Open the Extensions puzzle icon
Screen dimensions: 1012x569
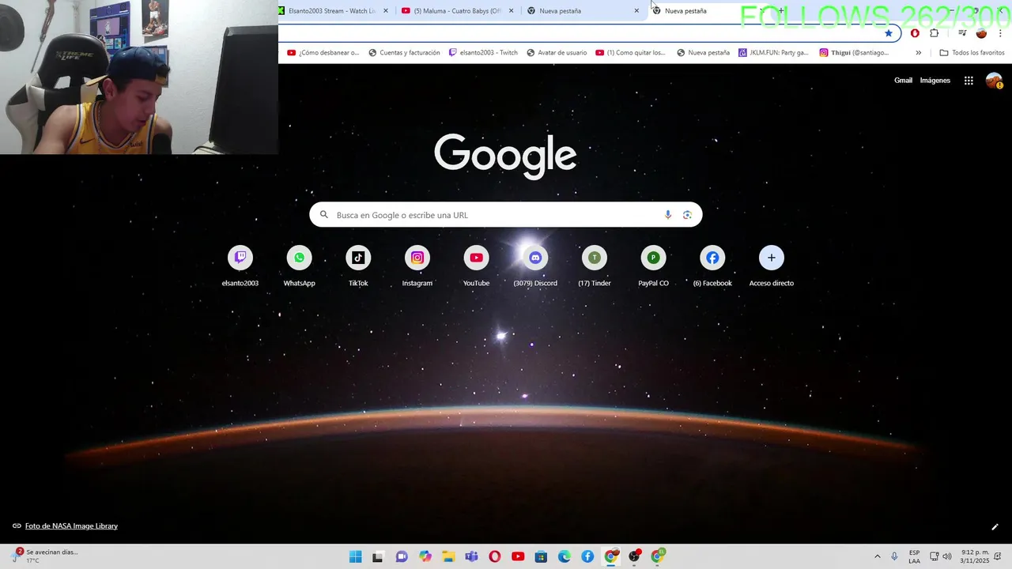pos(935,33)
